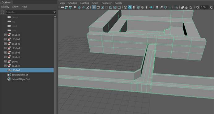Expand the pCube4 node
Image resolution: width=214 pixels, height=114 pixels.
tap(6, 48)
